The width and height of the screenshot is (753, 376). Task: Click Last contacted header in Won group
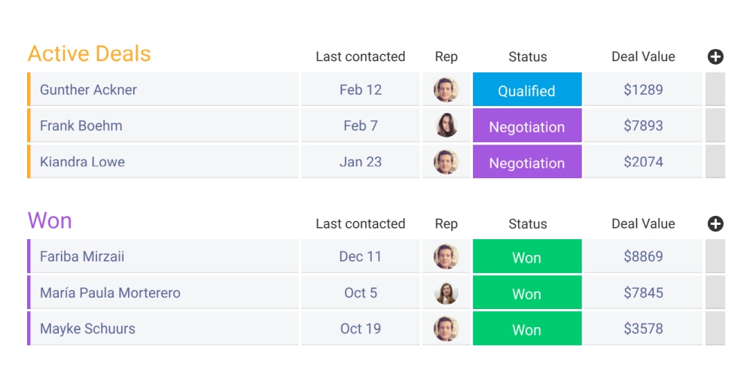pos(360,223)
